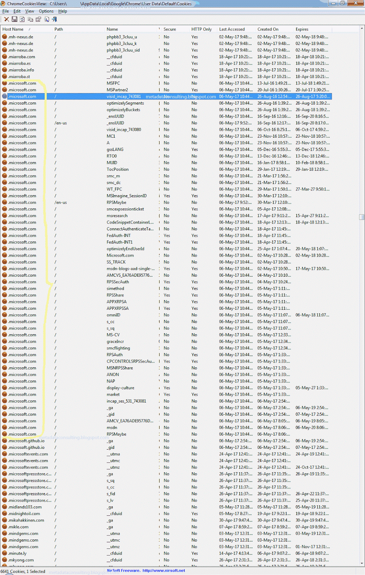
Task: Click the scrollbar down arrow
Action: click(x=362, y=563)
